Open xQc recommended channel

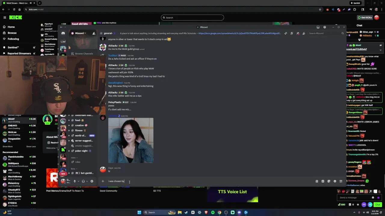tap(19, 171)
